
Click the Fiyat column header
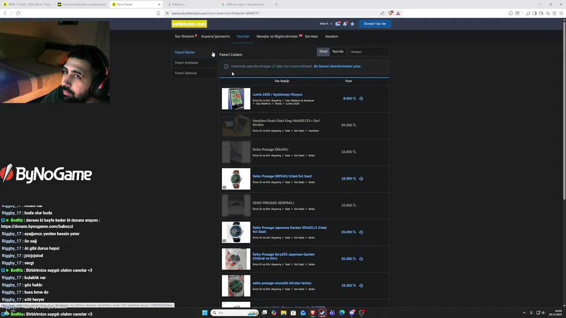click(x=348, y=81)
